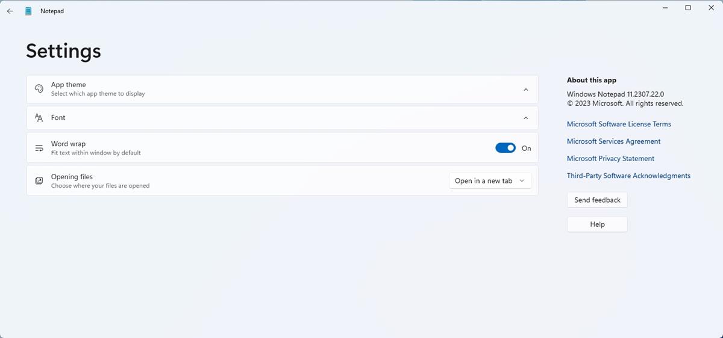Click the 'On' label beside Word wrap toggle
The height and width of the screenshot is (338, 723).
526,149
